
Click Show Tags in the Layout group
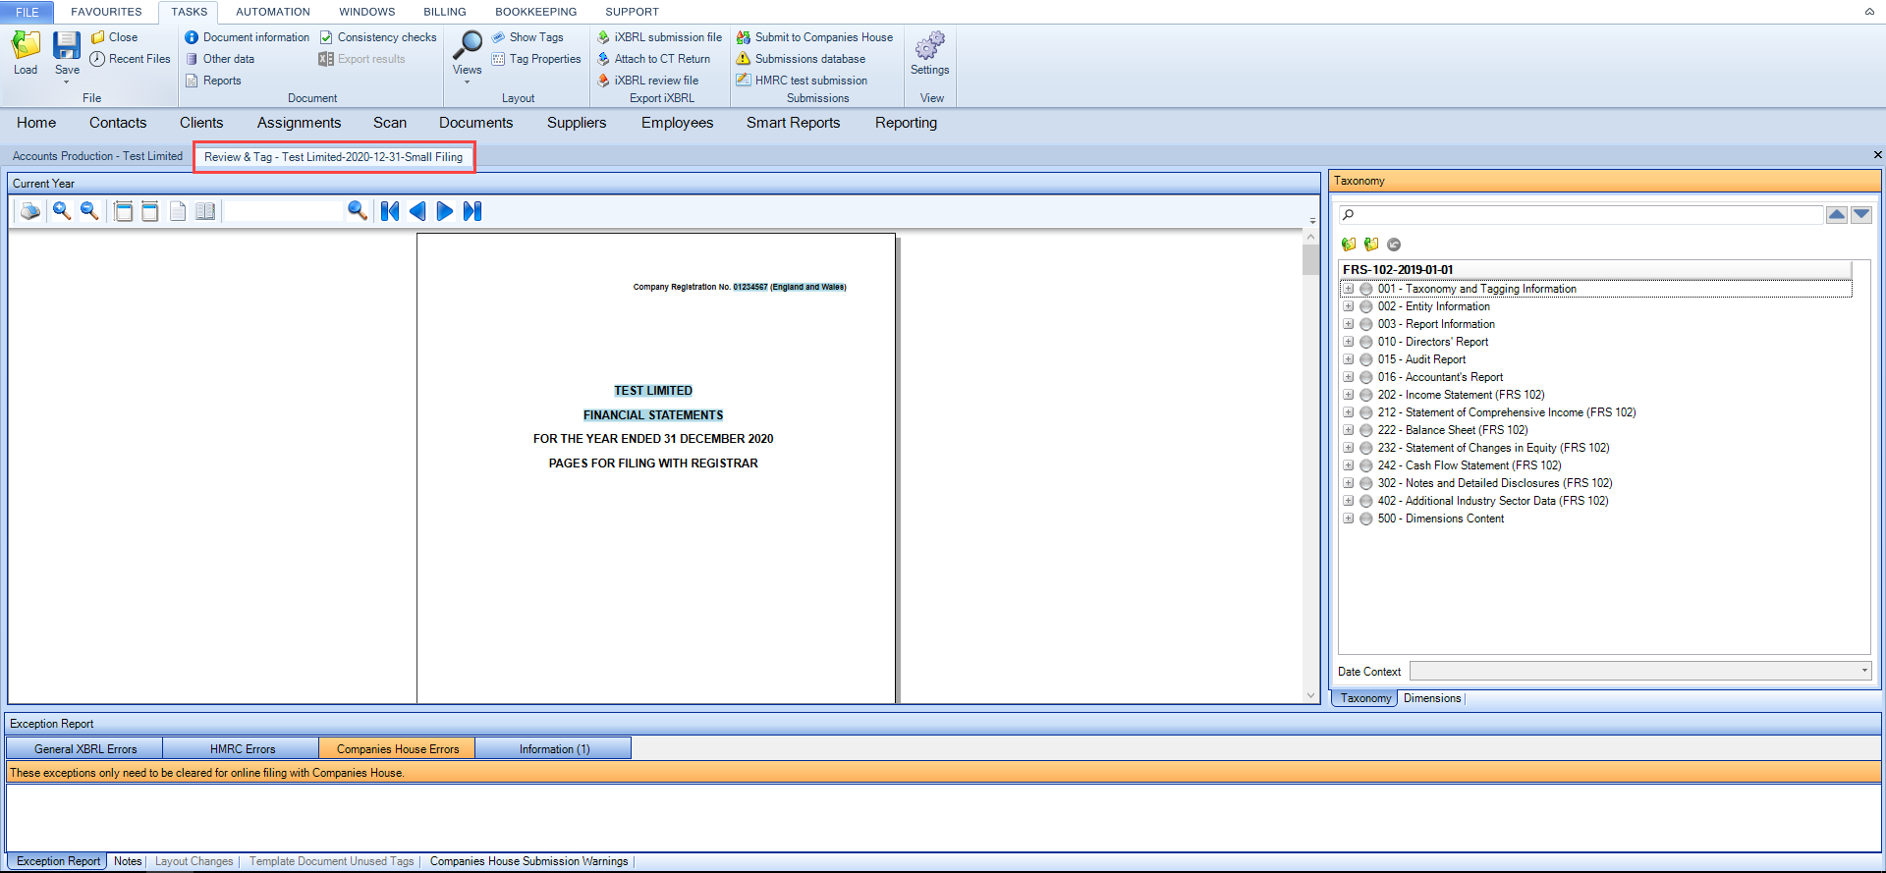(x=527, y=37)
